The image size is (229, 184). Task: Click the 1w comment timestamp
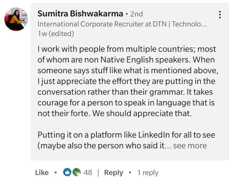pos(42,34)
